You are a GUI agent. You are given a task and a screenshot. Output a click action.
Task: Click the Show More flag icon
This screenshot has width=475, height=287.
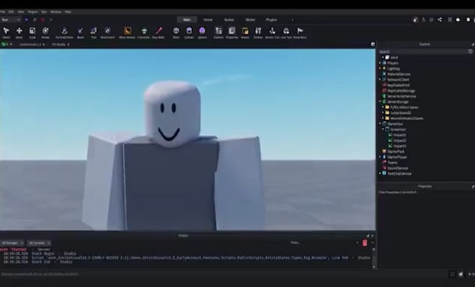300,33
